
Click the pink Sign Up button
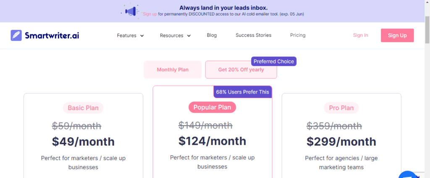pos(397,35)
